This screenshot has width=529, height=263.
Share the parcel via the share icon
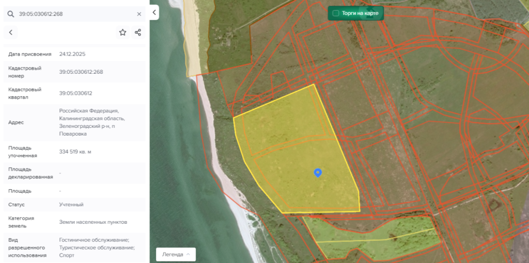pos(138,32)
